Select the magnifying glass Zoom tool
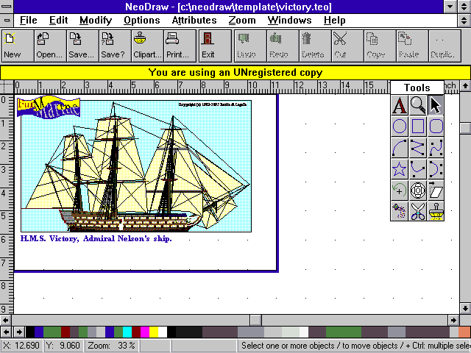 coord(417,105)
